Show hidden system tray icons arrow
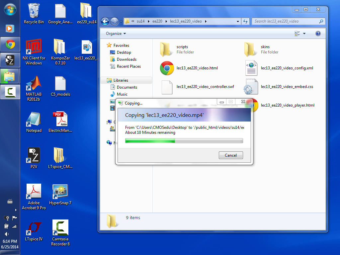The height and width of the screenshot is (255, 340). tap(16, 210)
